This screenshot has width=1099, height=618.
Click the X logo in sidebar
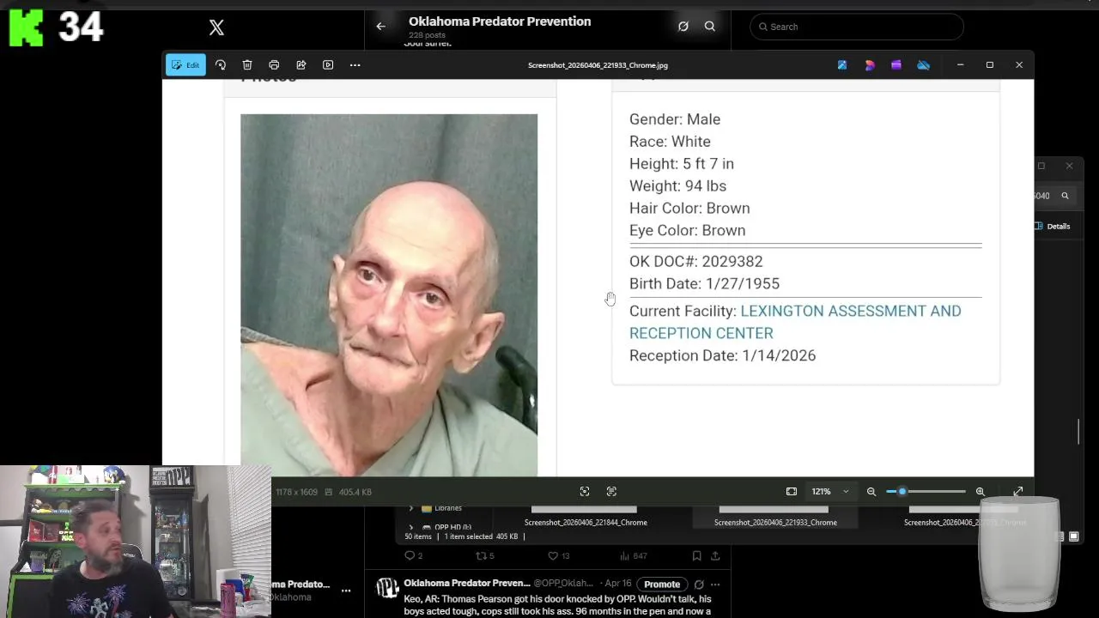pyautogui.click(x=216, y=27)
